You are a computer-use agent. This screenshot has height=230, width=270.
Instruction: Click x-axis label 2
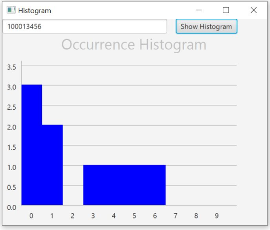tap(72, 216)
